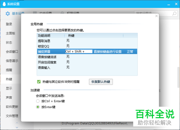Screen dimensions: 180x130
Task: Click 恢复默认热键 button
Action: (x=101, y=82)
